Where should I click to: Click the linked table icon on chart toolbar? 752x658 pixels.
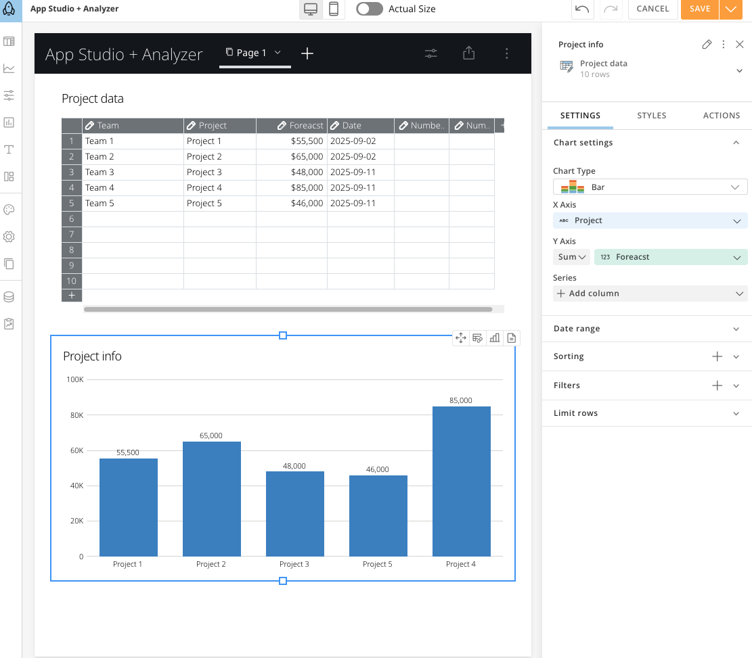click(478, 338)
